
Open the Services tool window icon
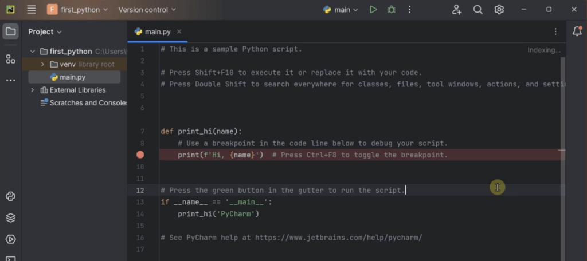(x=10, y=239)
